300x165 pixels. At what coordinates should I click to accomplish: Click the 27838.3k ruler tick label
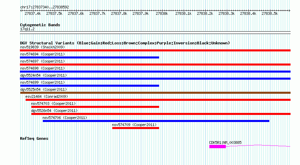[x=227, y=13]
